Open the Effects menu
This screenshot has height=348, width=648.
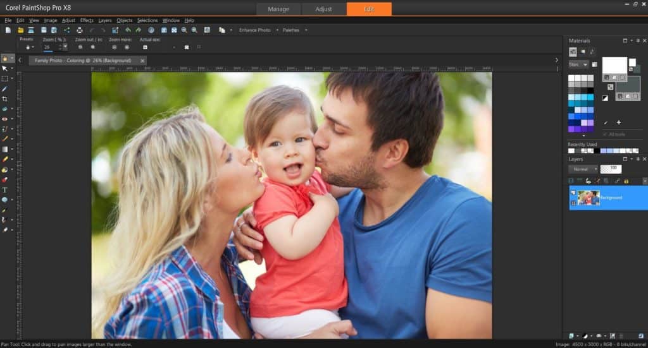tap(87, 20)
